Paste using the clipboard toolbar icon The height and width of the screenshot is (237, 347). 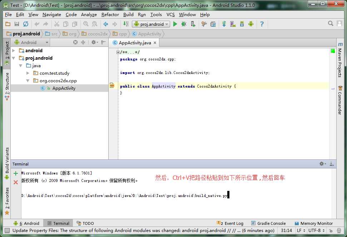pyautogui.click(x=75, y=24)
